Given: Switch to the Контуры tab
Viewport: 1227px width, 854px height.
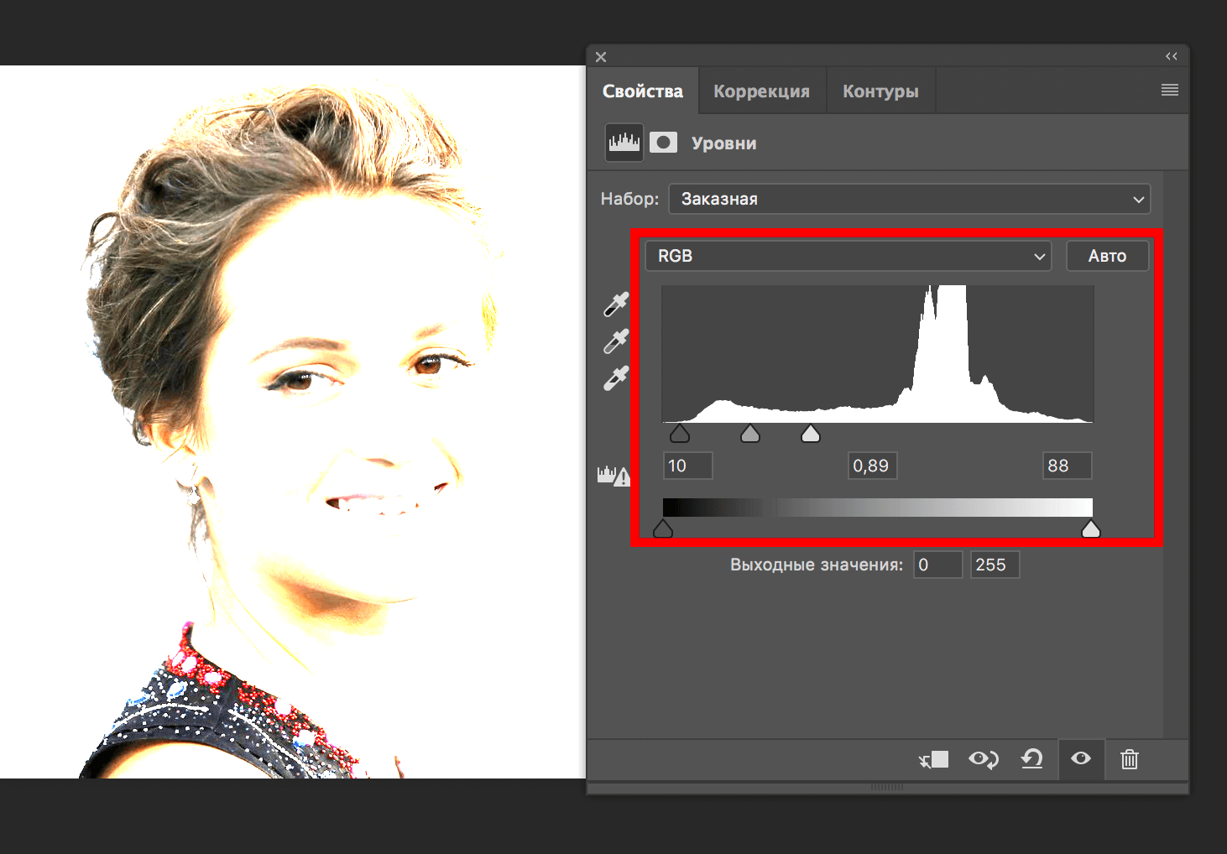Looking at the screenshot, I should pos(880,91).
